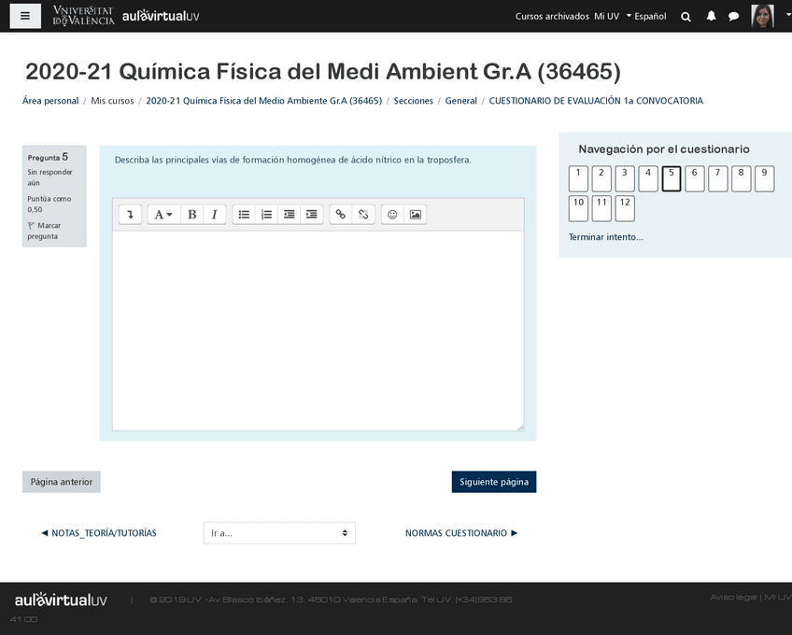This screenshot has height=635, width=792.
Task: Jump to question 9 in navigation
Action: (x=764, y=179)
